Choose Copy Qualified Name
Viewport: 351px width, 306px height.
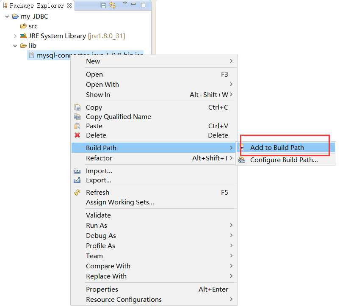[154, 117]
